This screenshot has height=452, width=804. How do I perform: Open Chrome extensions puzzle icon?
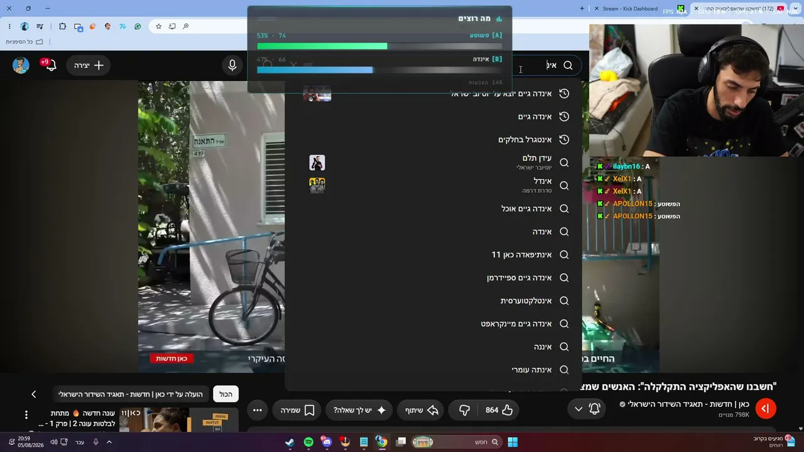(x=62, y=26)
